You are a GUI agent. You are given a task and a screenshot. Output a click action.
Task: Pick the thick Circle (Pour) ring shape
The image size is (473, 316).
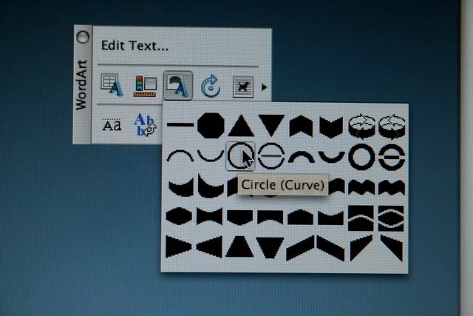pyautogui.click(x=361, y=156)
